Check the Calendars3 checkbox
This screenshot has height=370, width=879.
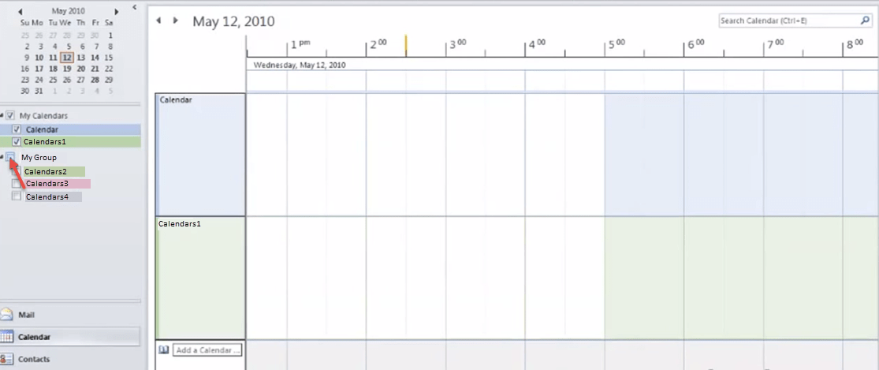(x=17, y=184)
